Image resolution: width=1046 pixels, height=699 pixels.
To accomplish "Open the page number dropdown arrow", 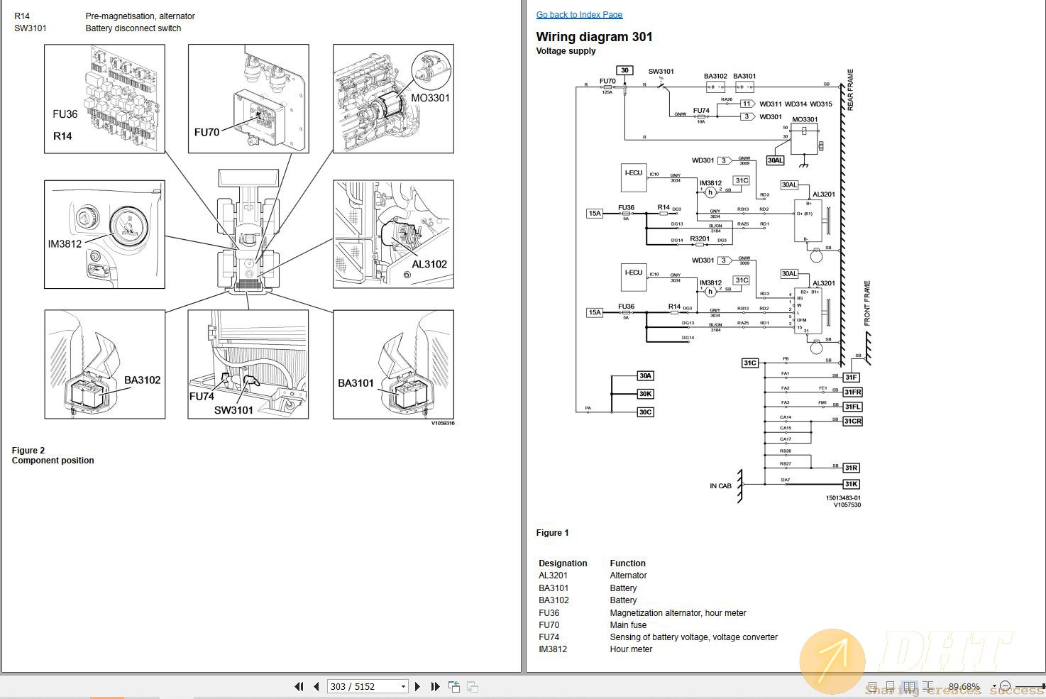I will [403, 686].
